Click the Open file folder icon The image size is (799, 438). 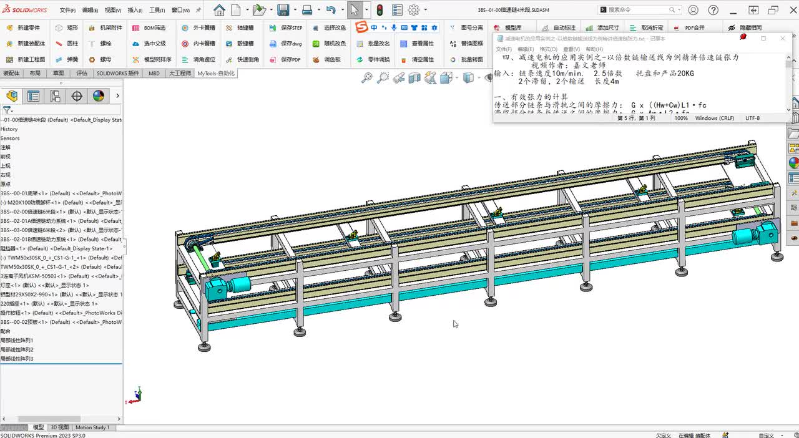pyautogui.click(x=258, y=10)
